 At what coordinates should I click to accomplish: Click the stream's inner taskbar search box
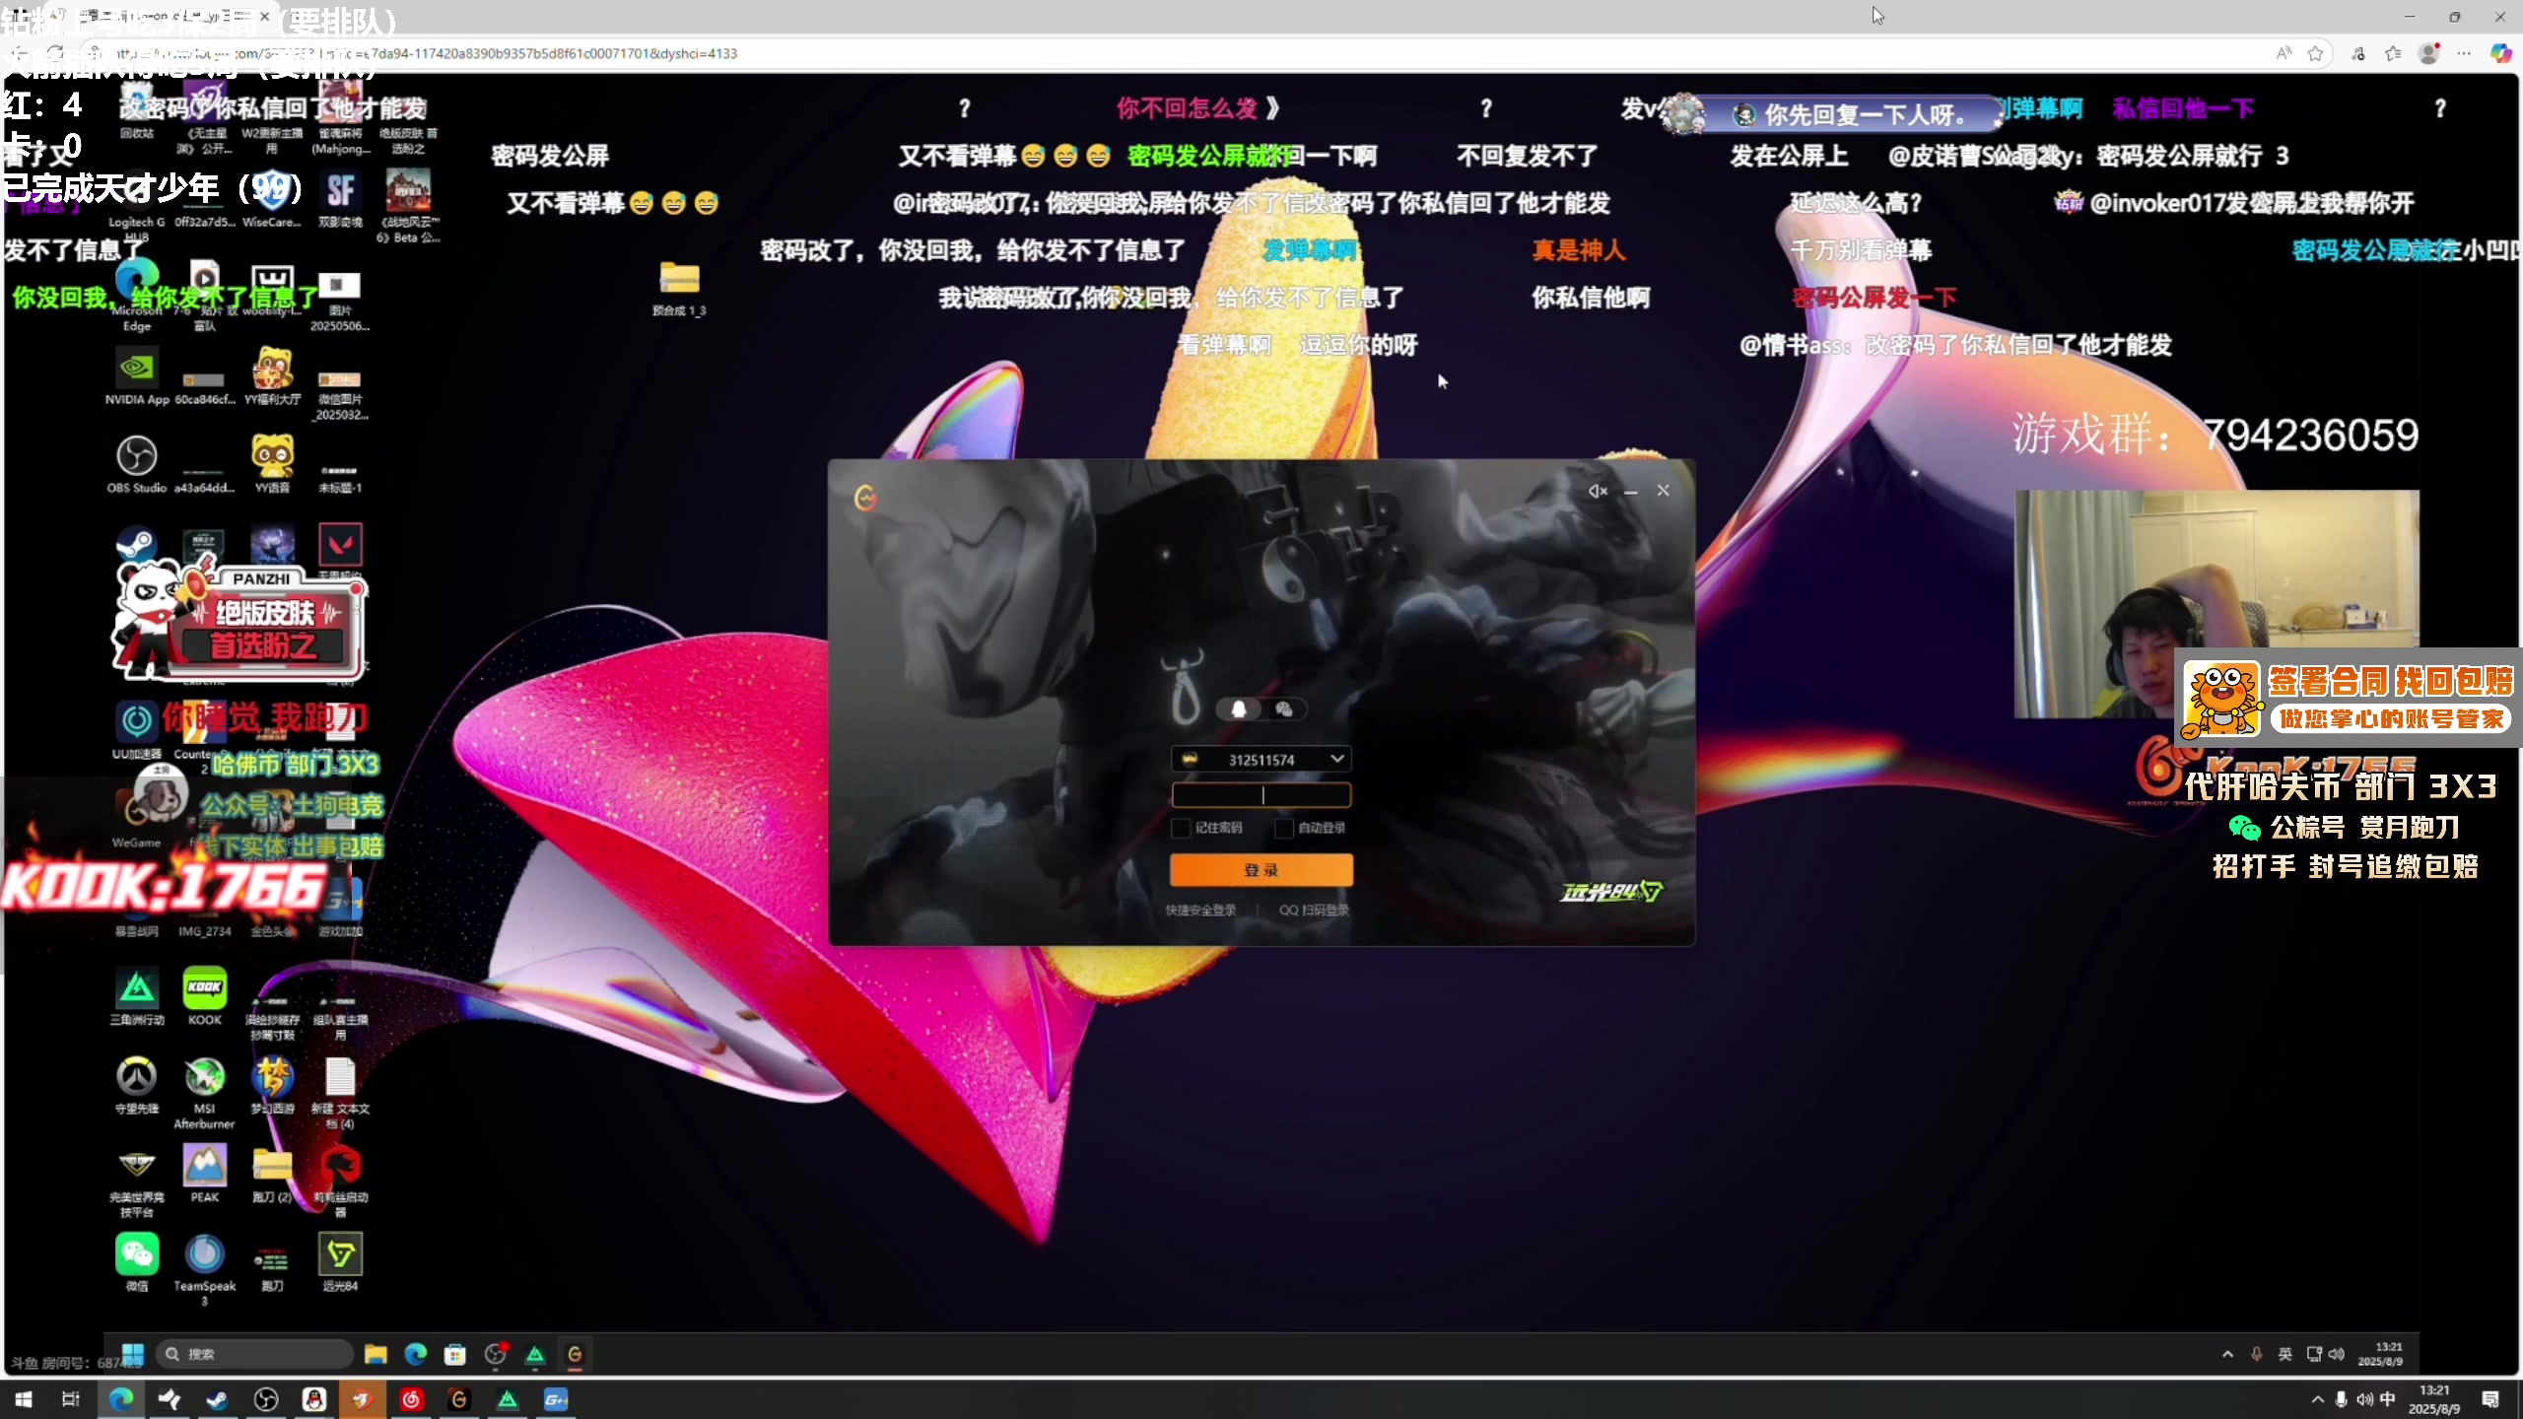pos(254,1354)
